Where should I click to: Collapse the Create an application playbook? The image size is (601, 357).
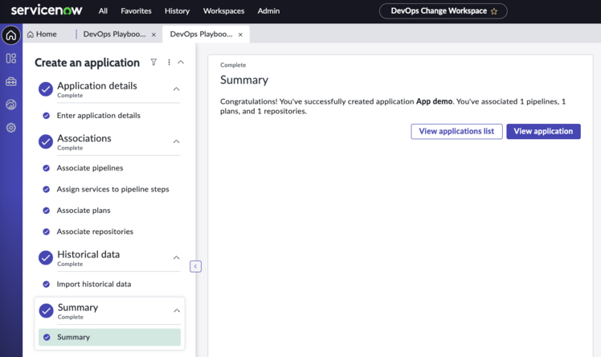tap(181, 62)
